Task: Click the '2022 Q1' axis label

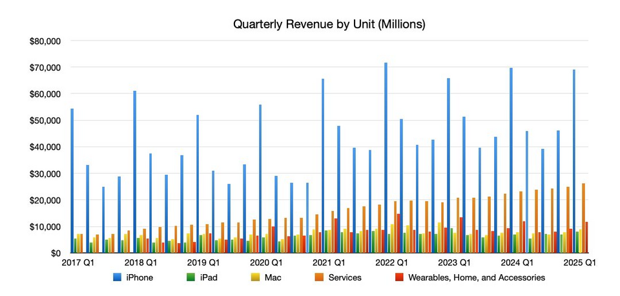Action: click(391, 262)
